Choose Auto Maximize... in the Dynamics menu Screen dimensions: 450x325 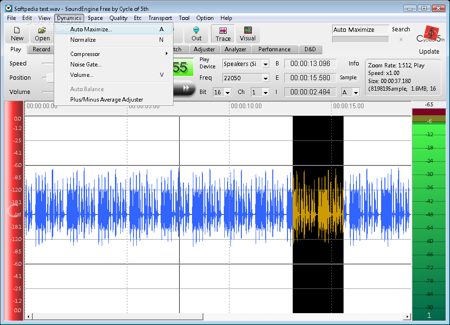[x=114, y=29]
